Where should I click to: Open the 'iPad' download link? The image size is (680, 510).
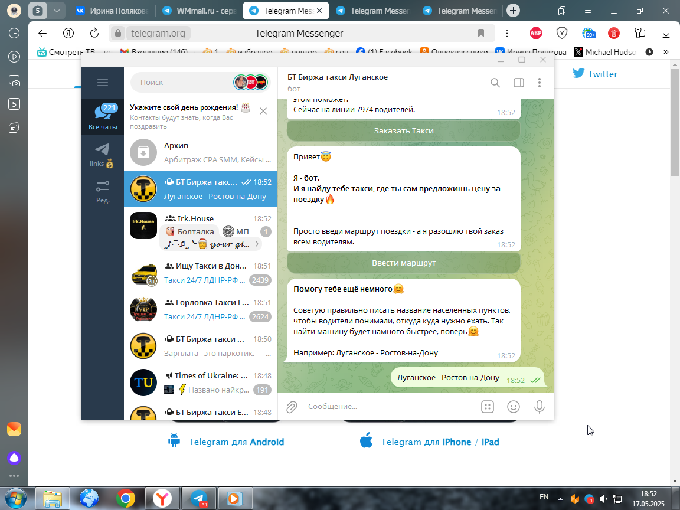490,442
